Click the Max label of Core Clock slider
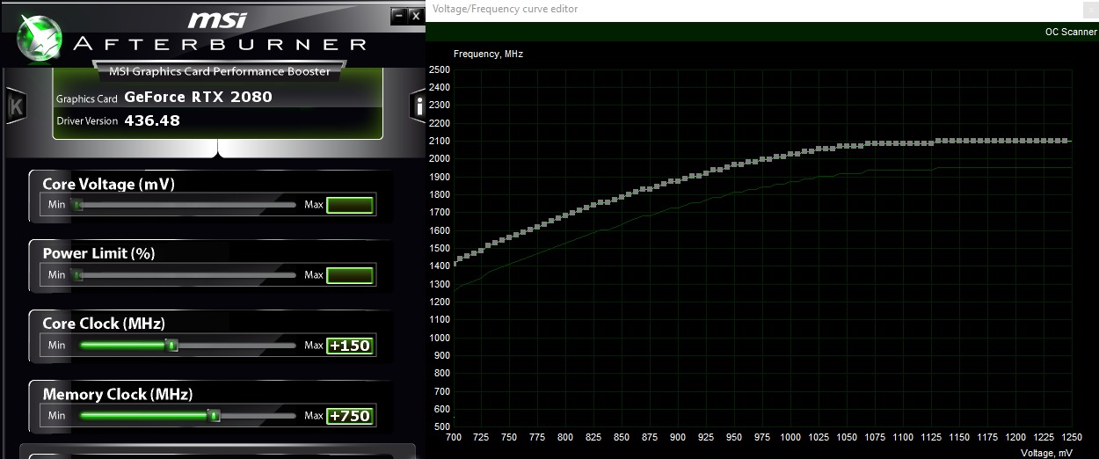The image size is (1099, 459). pos(314,346)
